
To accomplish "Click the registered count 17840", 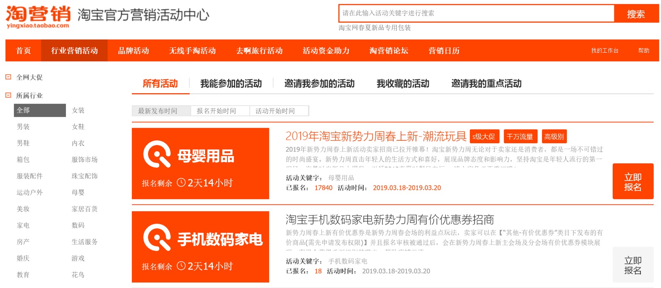I will [324, 188].
